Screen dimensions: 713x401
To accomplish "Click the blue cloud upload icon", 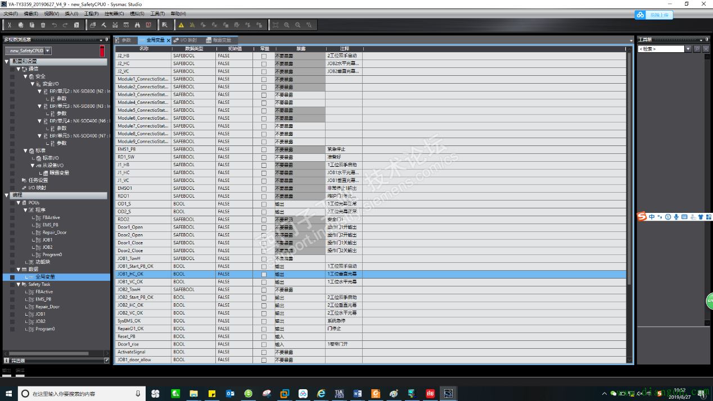I will coord(641,15).
